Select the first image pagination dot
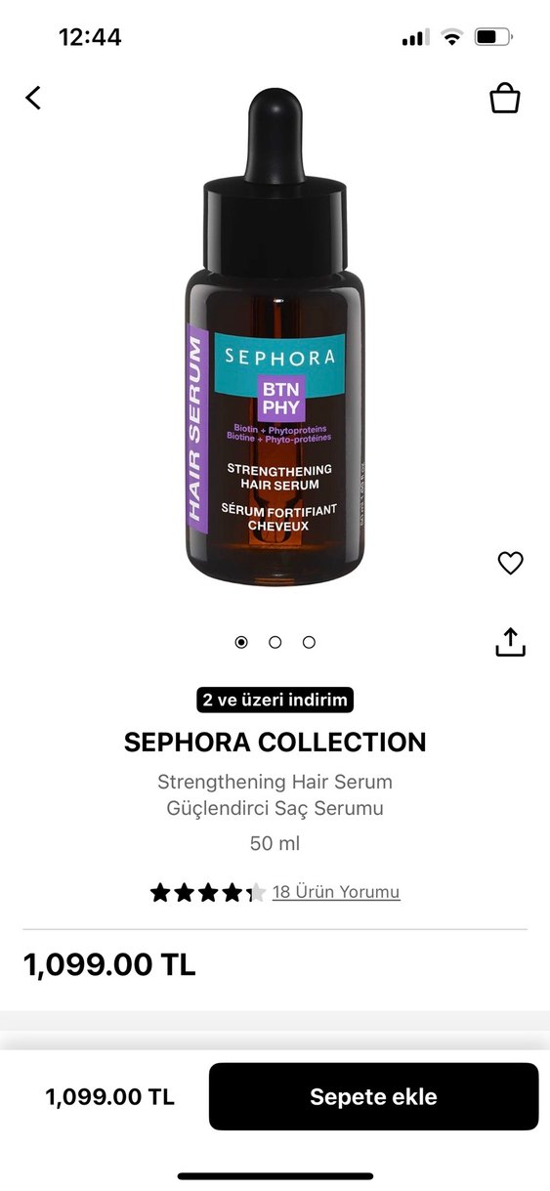Screen dimensions: 550x1191 point(241,642)
